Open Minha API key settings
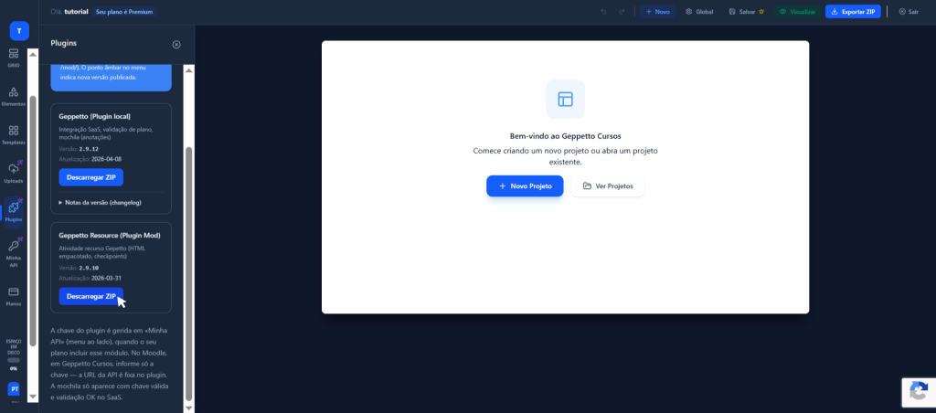This screenshot has height=413, width=936. point(14,252)
